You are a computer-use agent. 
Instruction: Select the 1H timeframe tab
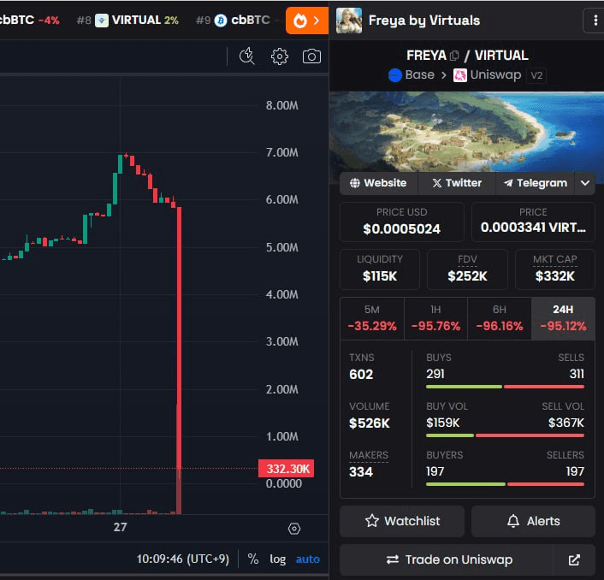[435, 318]
